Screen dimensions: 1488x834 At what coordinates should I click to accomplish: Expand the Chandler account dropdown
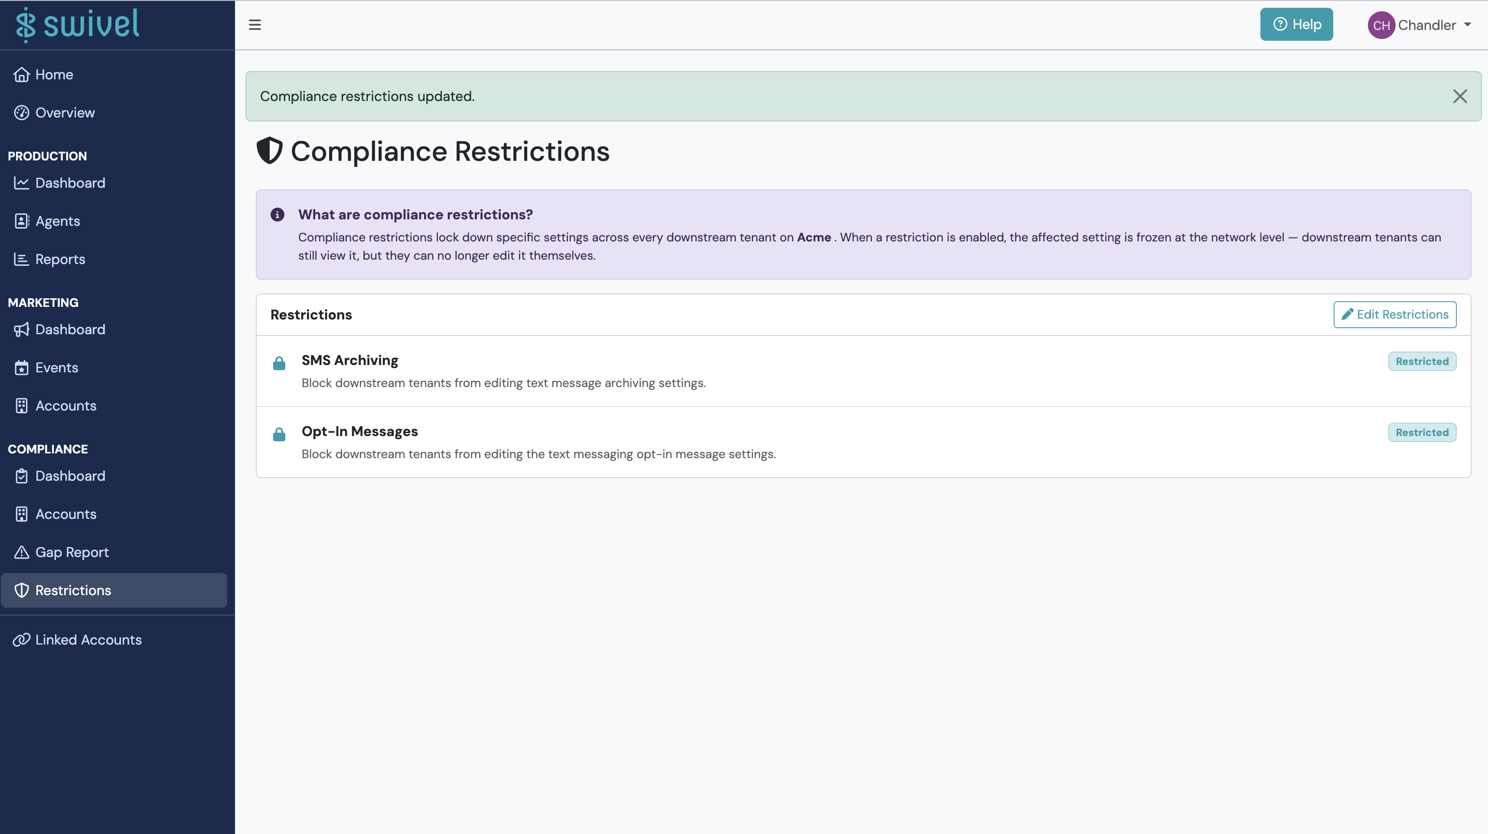coord(1420,26)
